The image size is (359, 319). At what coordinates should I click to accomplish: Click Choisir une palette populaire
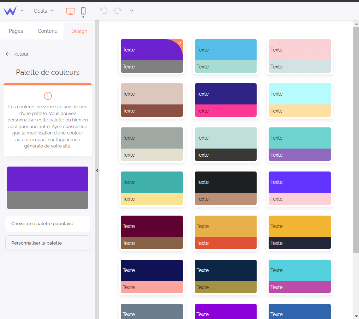[47, 224]
